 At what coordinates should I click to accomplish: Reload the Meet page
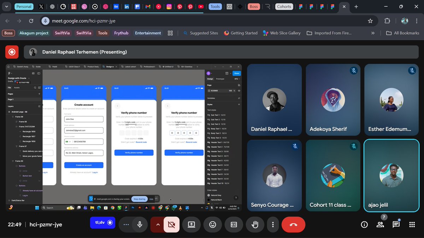[x=31, y=21]
